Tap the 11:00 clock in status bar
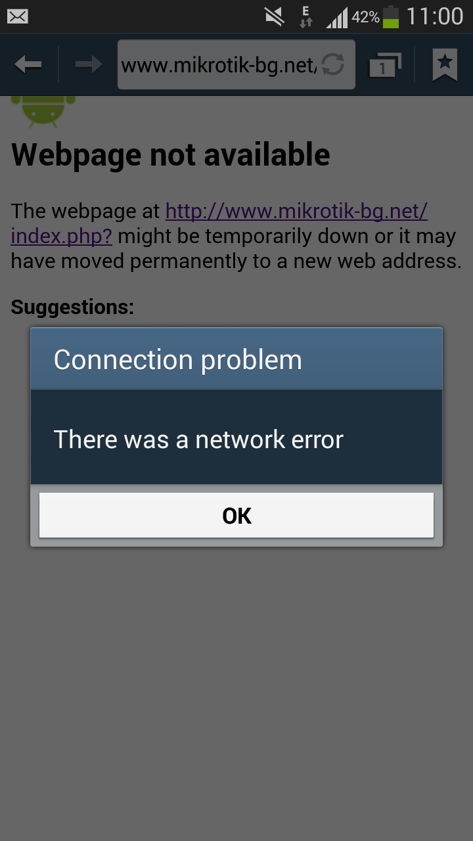 pyautogui.click(x=435, y=17)
